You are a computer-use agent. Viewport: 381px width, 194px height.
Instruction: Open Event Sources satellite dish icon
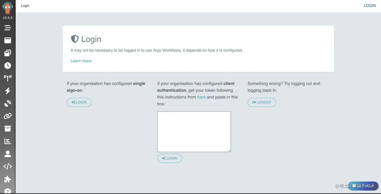click(8, 103)
